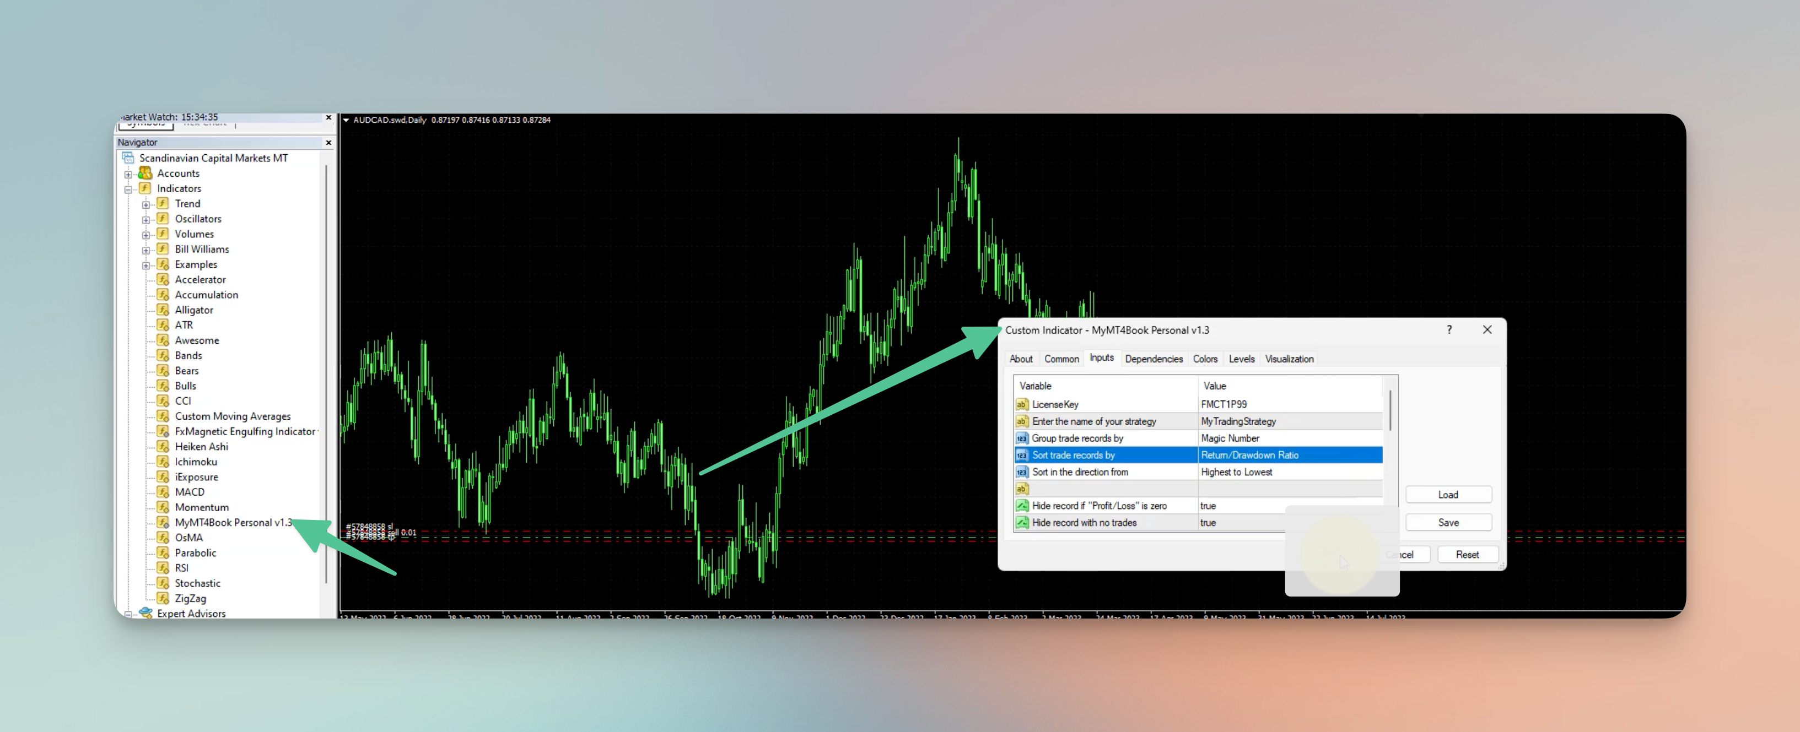Select Stochastic in the indicators list
Screen dimensions: 1800x732
(x=198, y=583)
